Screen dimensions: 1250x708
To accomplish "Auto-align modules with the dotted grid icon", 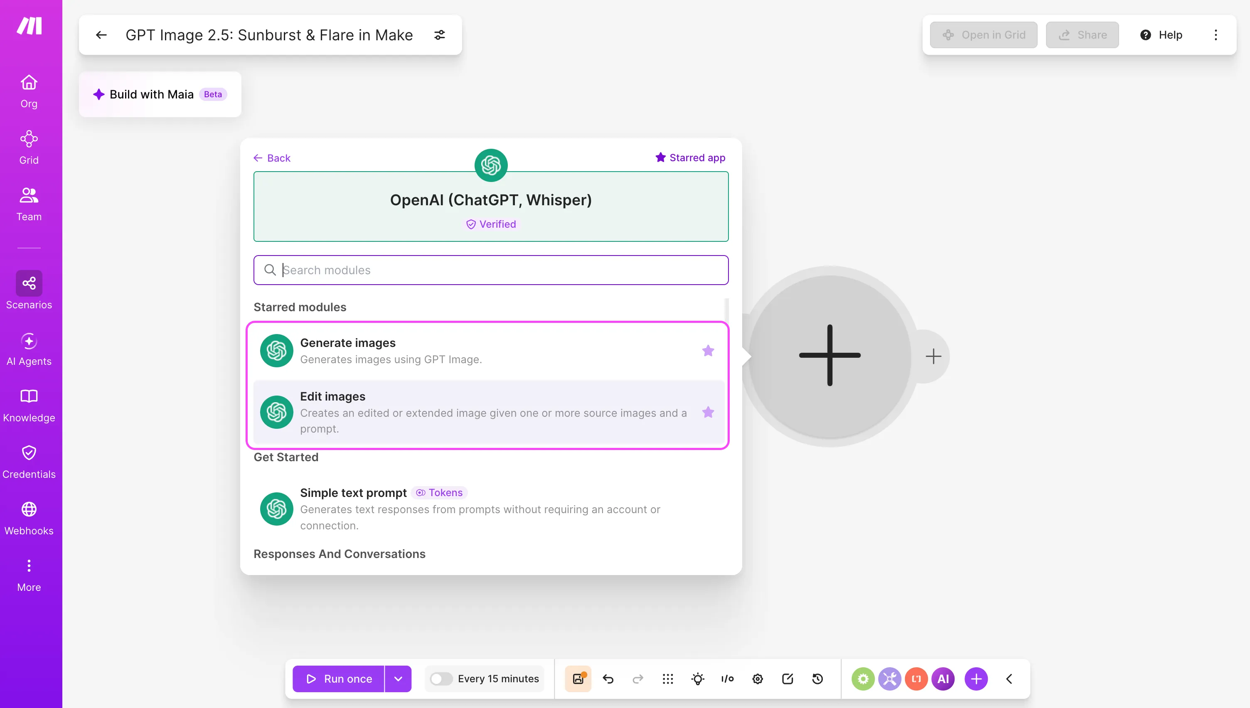I will click(667, 679).
